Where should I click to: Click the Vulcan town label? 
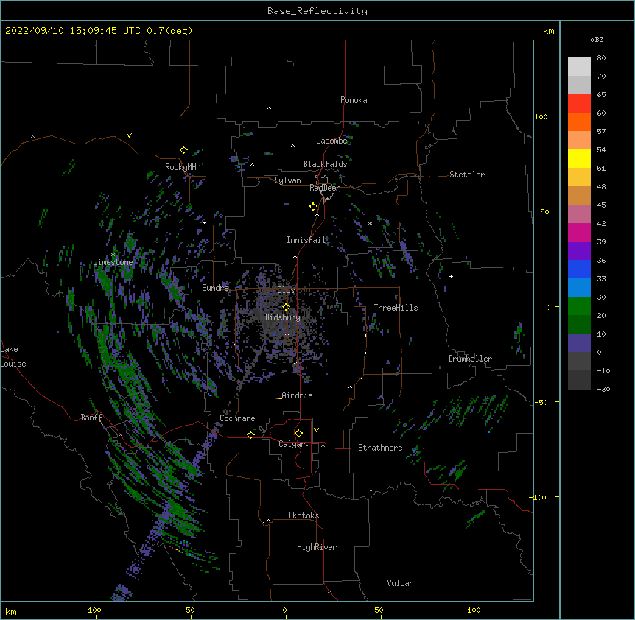(400, 583)
